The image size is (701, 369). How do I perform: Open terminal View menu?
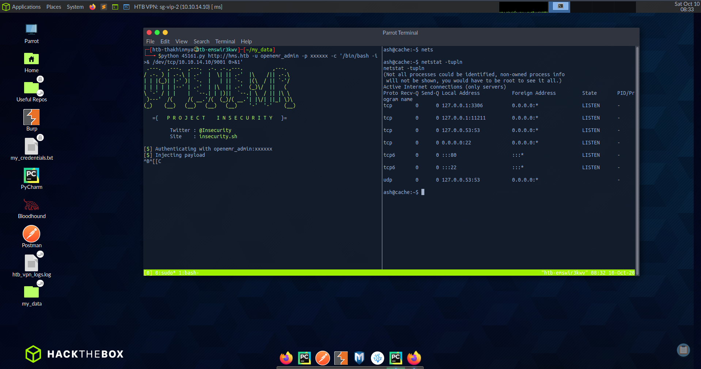(x=181, y=42)
